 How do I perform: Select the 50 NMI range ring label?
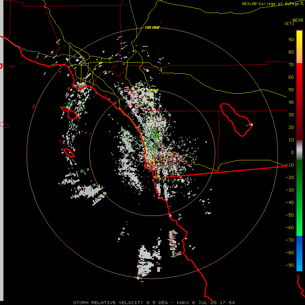click(152, 90)
